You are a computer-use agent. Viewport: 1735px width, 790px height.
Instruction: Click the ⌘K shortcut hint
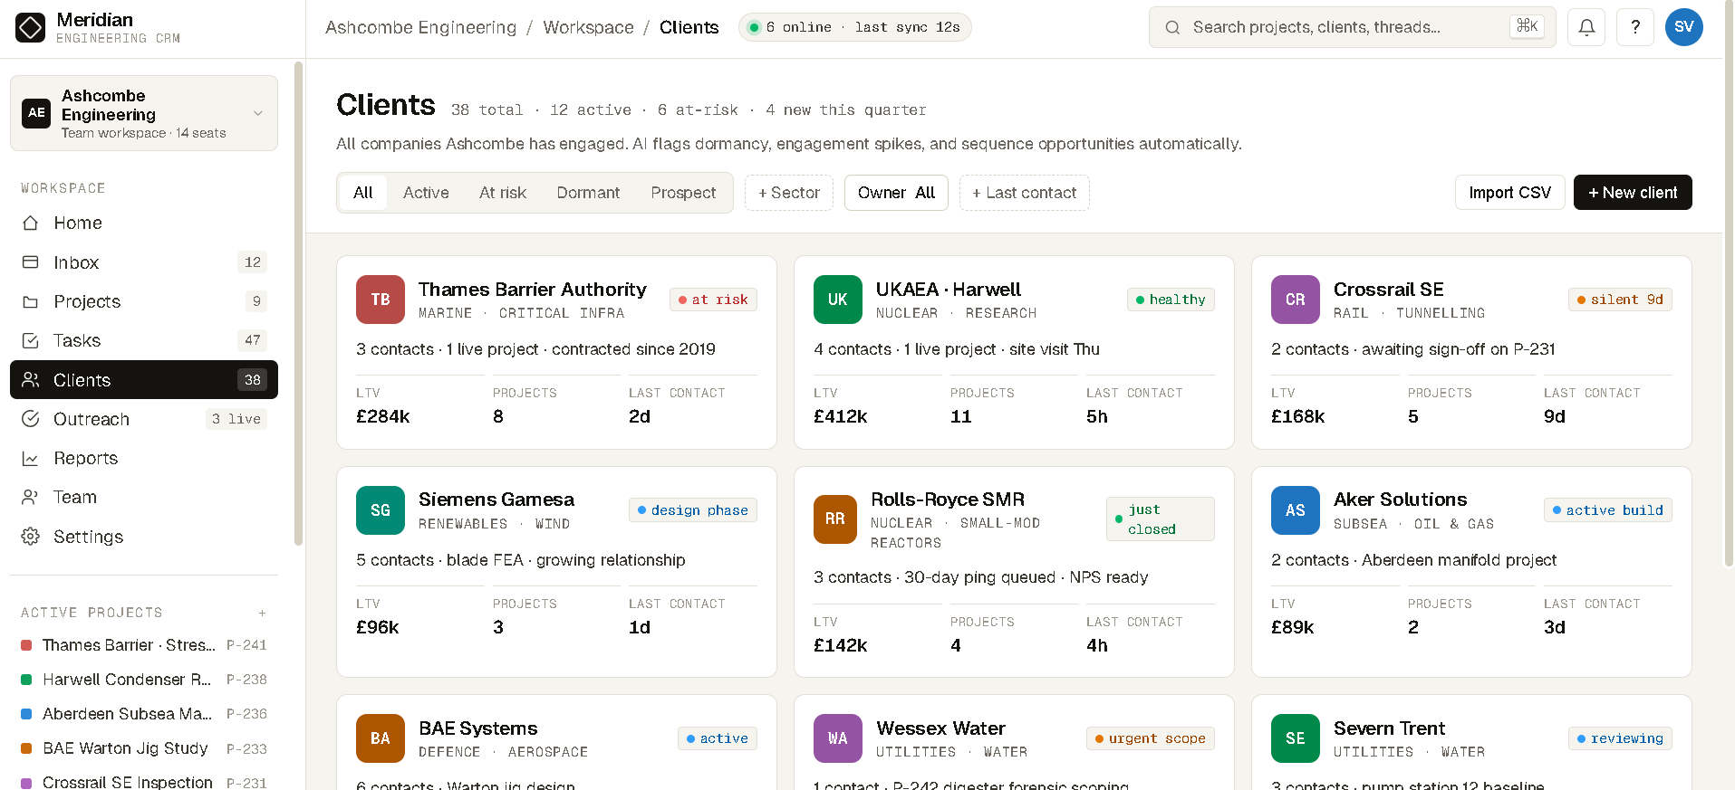[1527, 26]
